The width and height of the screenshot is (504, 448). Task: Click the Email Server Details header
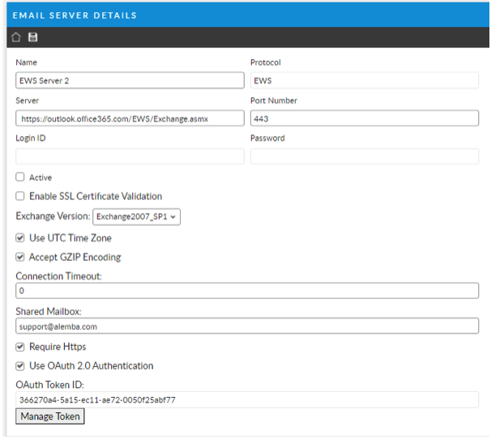[75, 15]
